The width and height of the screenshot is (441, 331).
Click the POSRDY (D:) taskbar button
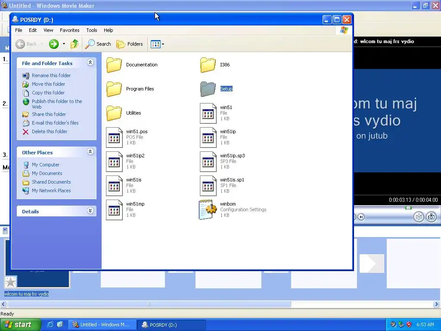click(x=171, y=325)
